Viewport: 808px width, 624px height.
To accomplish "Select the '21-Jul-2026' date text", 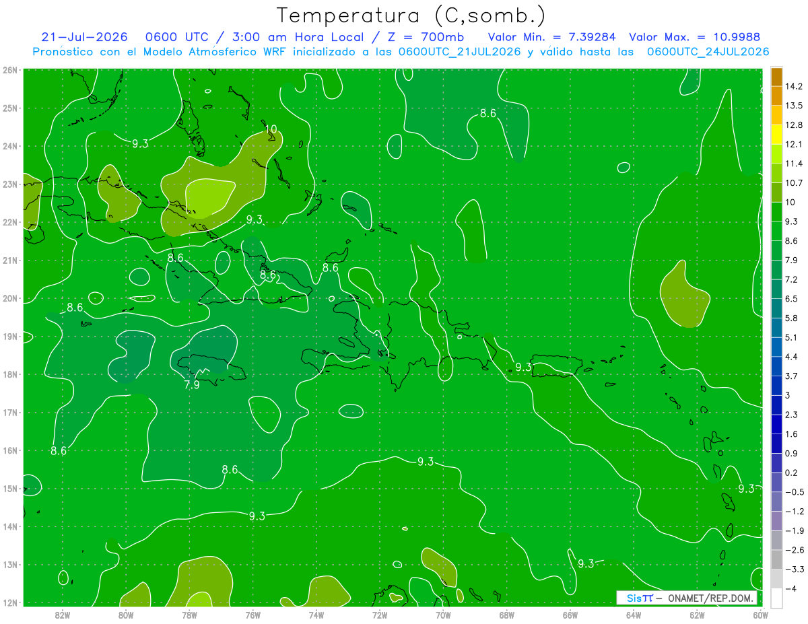I will [x=86, y=37].
